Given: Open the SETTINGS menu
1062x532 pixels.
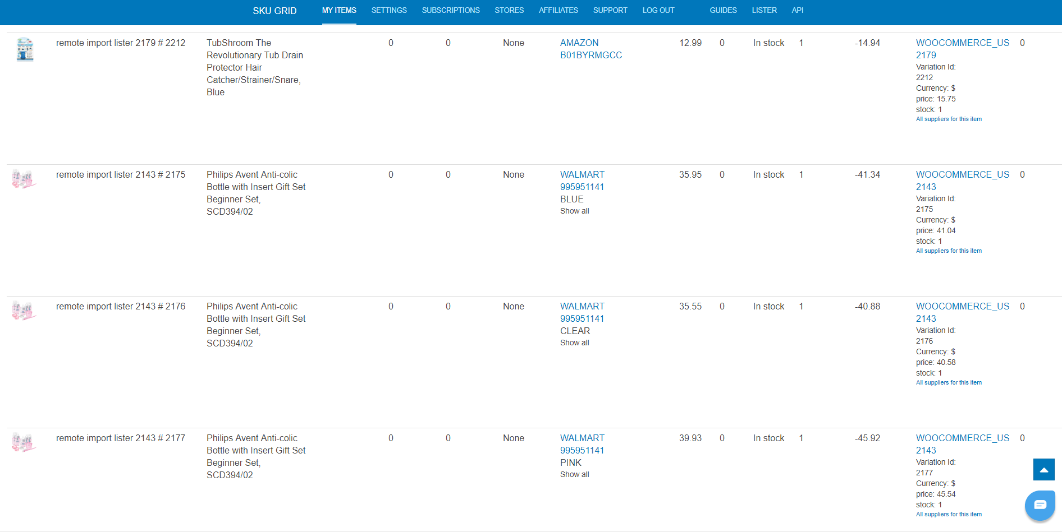Looking at the screenshot, I should 389,10.
